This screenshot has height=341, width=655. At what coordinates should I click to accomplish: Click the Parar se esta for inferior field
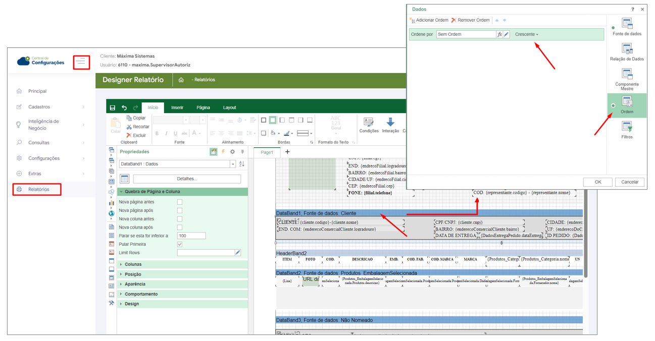191,236
